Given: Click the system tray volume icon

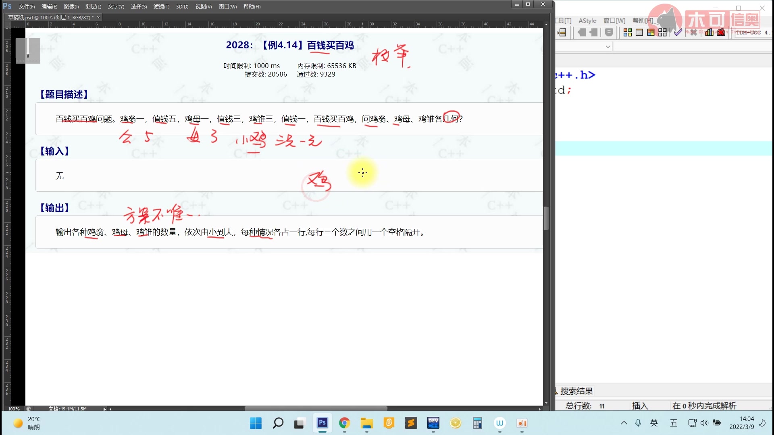Looking at the screenshot, I should point(704,423).
